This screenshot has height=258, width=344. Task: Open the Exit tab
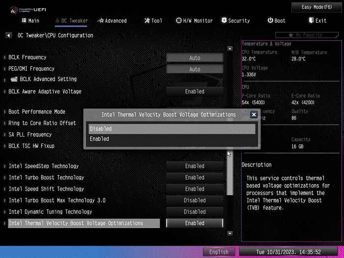(317, 21)
